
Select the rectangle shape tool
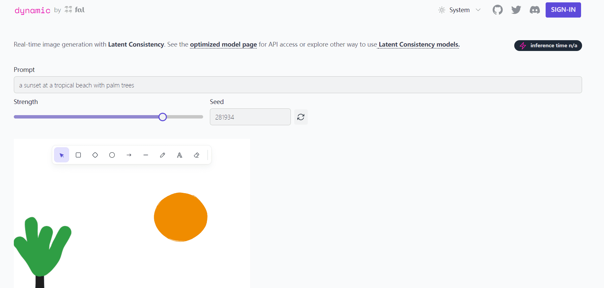(78, 155)
